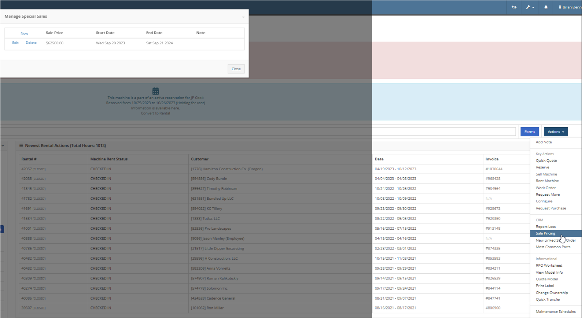Click date 04/19/2023 - 10/12/2023 cell
582x318 pixels.
(395, 169)
